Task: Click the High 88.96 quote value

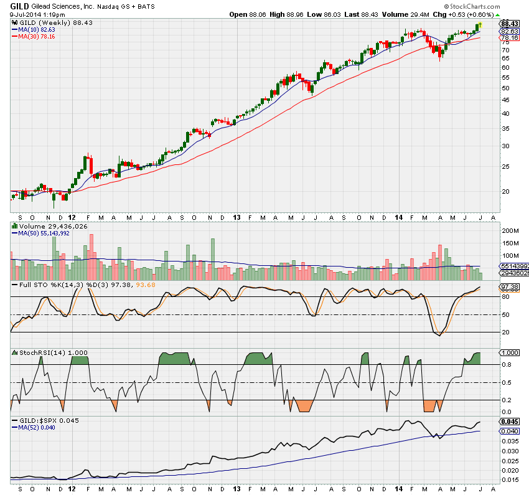Action: (x=286, y=14)
